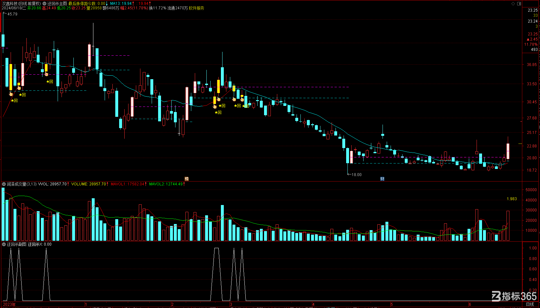
Task: Click the 榜 event marker on chart
Action: 186,179
